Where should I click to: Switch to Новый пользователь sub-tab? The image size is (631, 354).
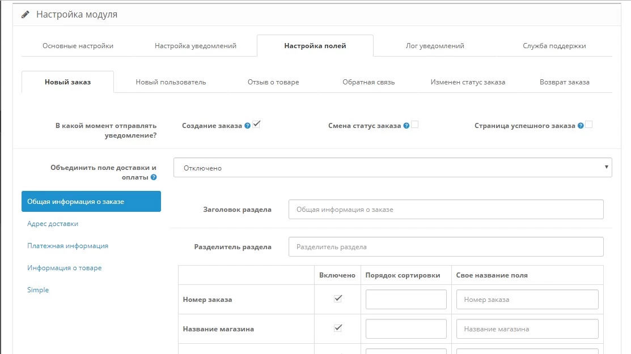coord(171,82)
